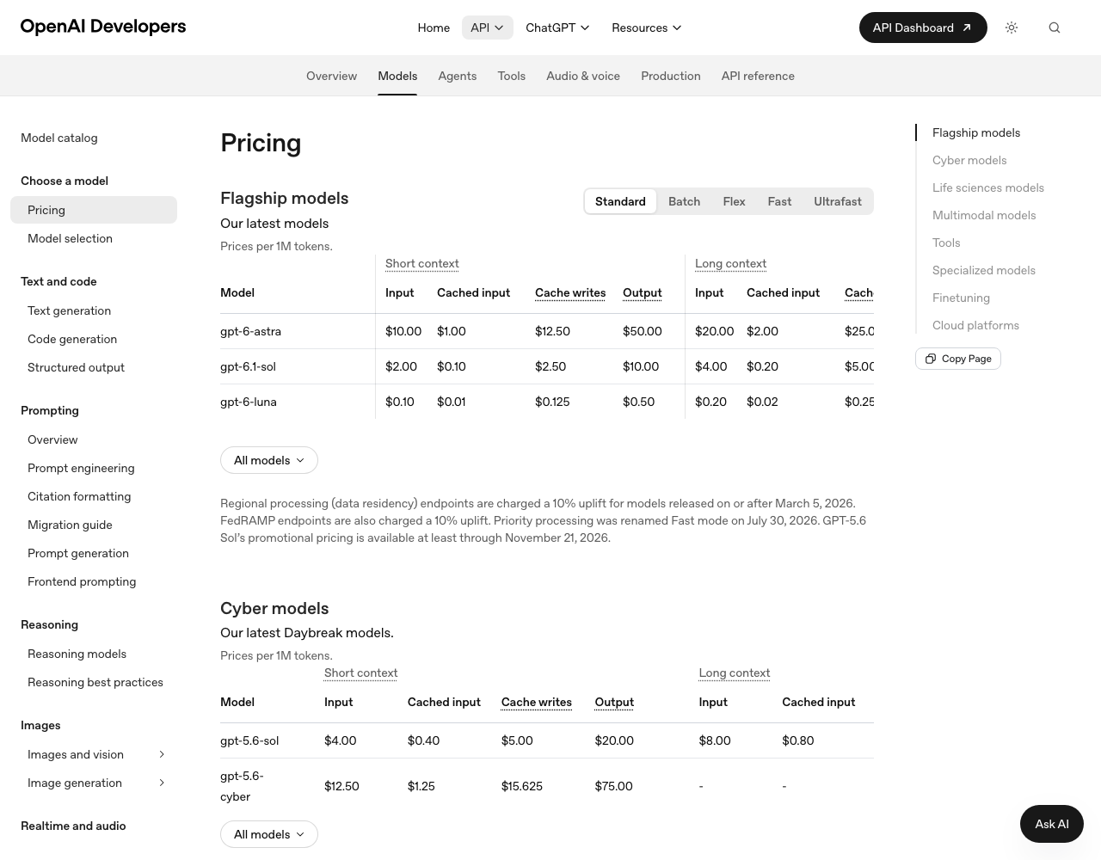
Task: Open the Agents tab
Action: pos(457,76)
